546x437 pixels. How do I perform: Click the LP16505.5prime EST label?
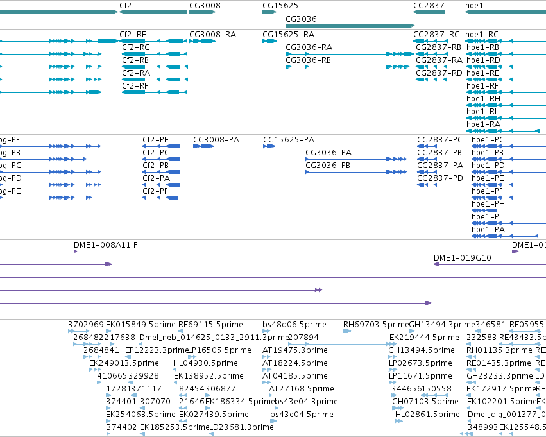tap(219, 350)
